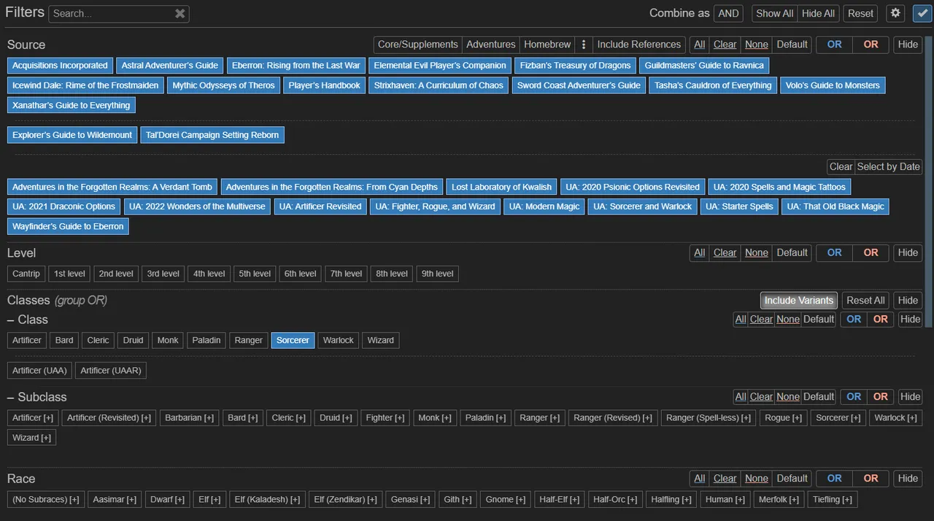The height and width of the screenshot is (521, 934).
Task: Select the Core/Supplements source preset
Action: [417, 45]
